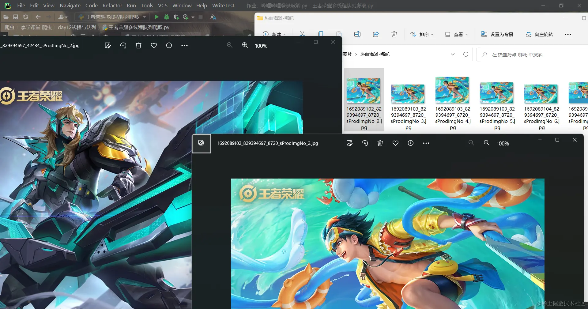
Task: Open the Navigate menu in PyCharm
Action: [70, 6]
